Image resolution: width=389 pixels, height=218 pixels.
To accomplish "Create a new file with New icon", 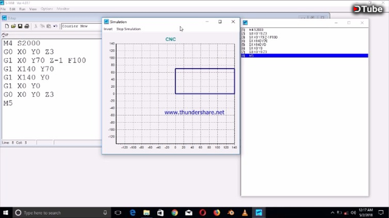I will click(7, 26).
